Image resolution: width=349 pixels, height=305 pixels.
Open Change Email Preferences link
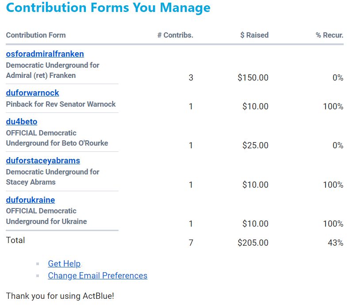[97, 276]
